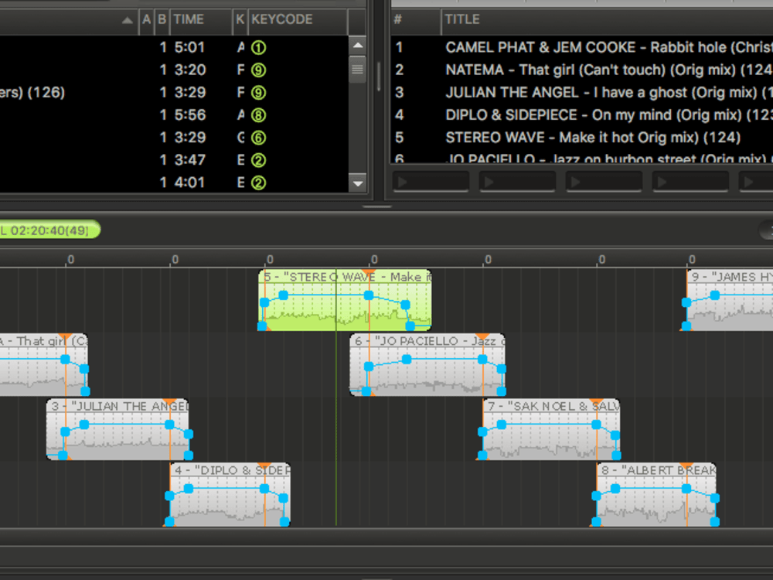Click fourth play button below playlist
The height and width of the screenshot is (580, 773).
click(x=690, y=182)
